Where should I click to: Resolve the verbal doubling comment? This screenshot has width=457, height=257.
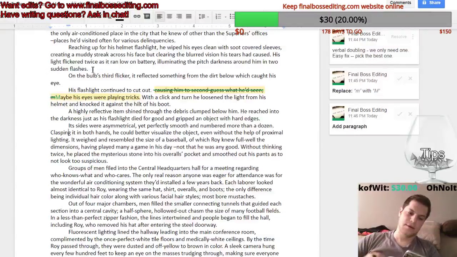tap(398, 37)
